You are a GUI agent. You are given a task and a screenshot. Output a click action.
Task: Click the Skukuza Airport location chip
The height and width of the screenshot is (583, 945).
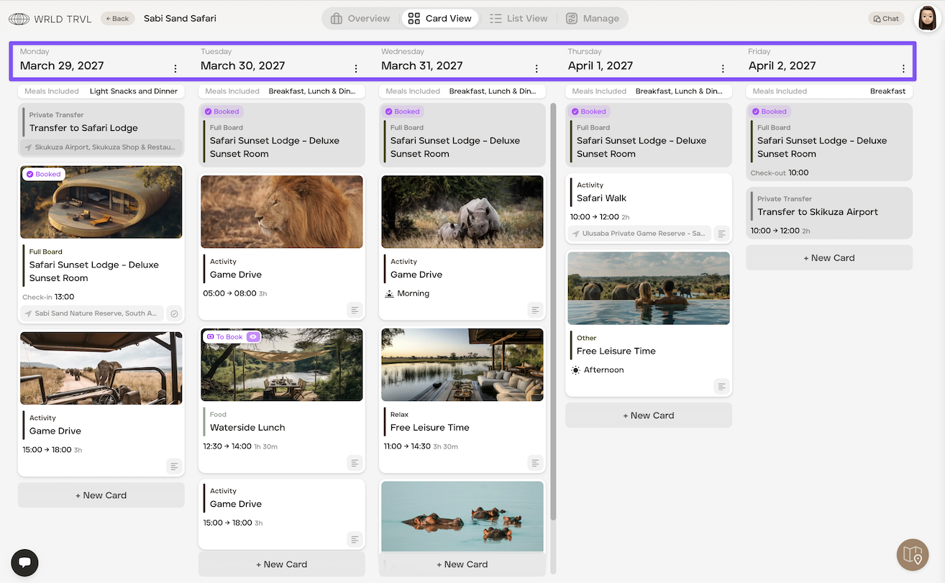[101, 147]
